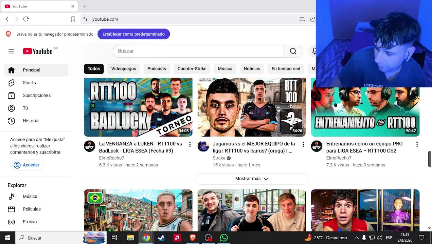The width and height of the screenshot is (432, 244).
Task: Switch to the YouTube browser tab
Action: (39, 6)
